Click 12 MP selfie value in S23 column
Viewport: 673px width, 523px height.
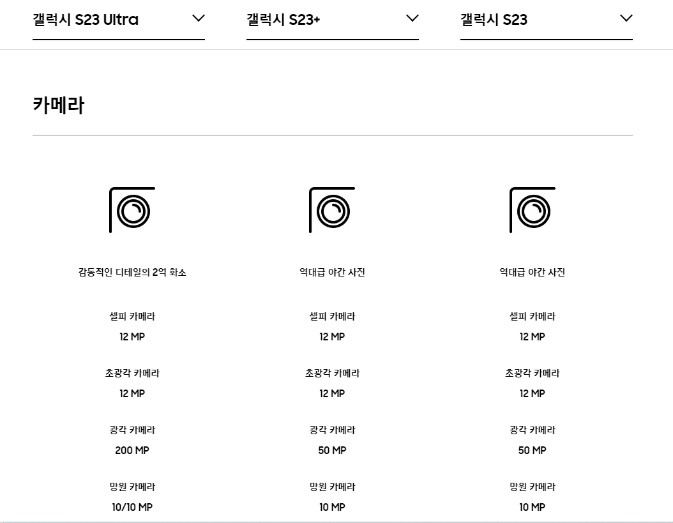point(533,337)
